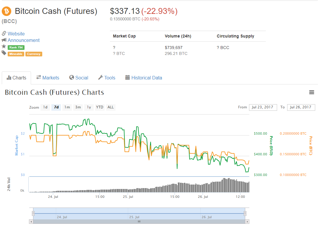Image resolution: width=322 pixels, height=225 pixels.
Task: Switch to the Historical Data tab
Action: [144, 78]
